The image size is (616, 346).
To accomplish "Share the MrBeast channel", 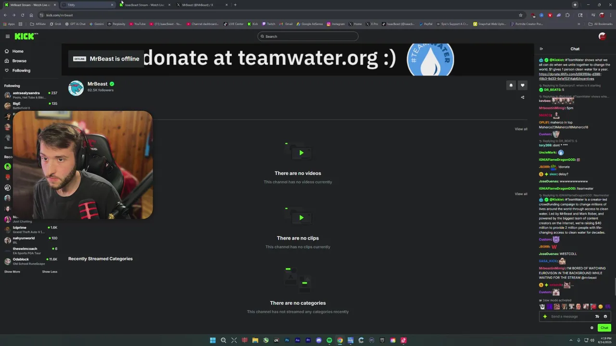I will pyautogui.click(x=523, y=97).
